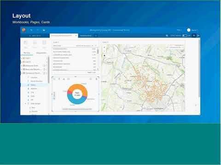This screenshot has width=221, height=165.
Task: Click the map tool icon below zoom
Action: [105, 55]
